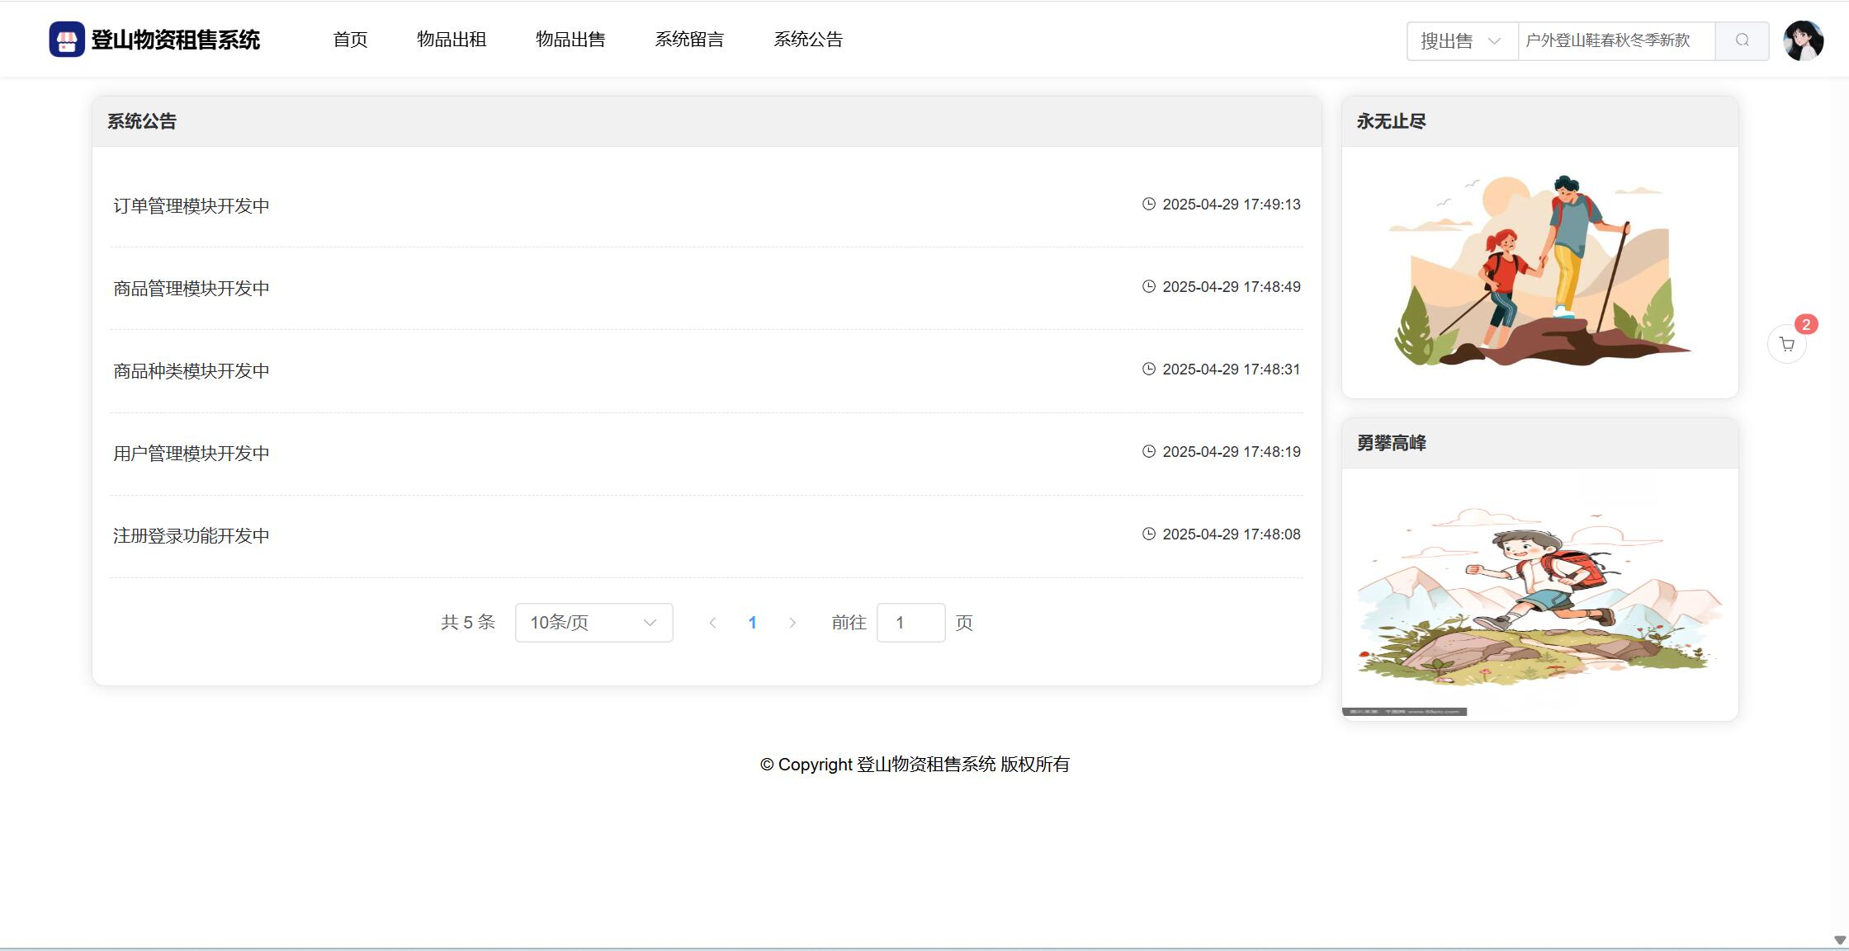Click previous page arrow in pagination
This screenshot has height=951, width=1849.
click(712, 623)
